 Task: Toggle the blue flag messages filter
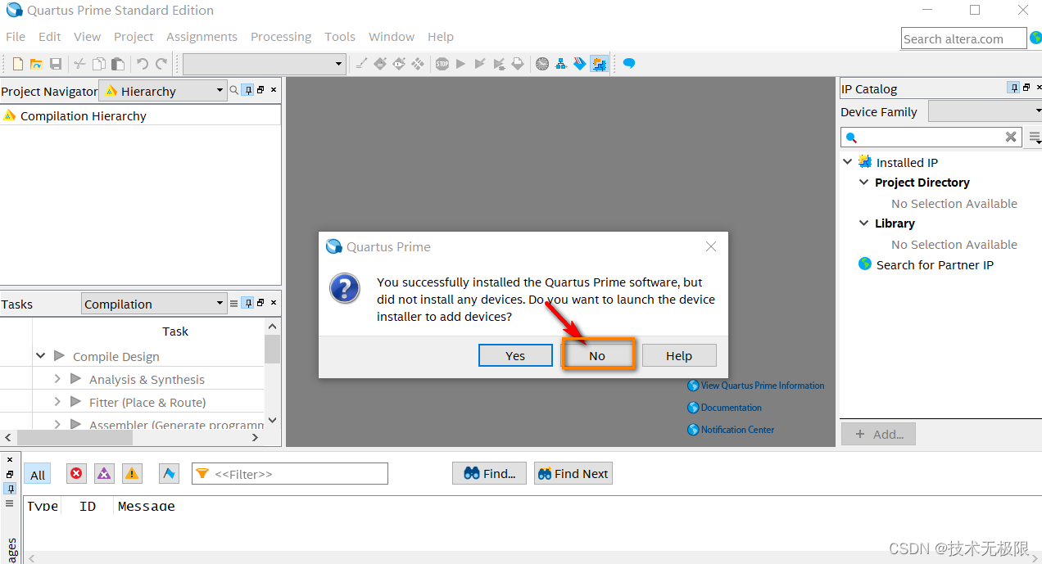[x=169, y=473]
